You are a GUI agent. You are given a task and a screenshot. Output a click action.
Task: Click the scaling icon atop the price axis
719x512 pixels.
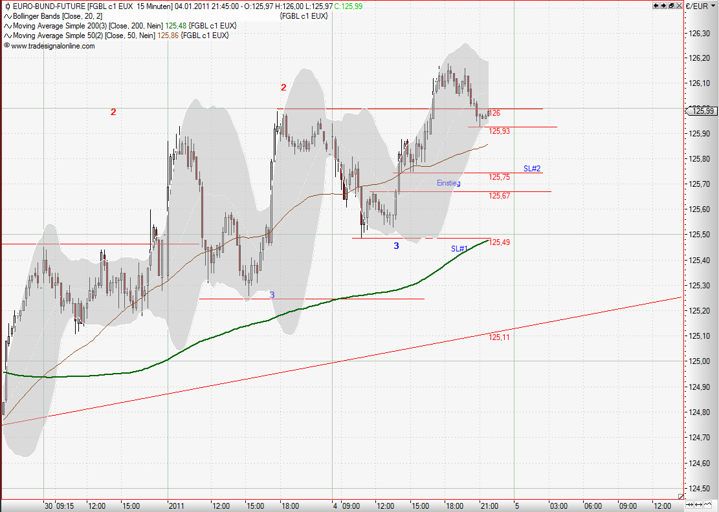coord(713,5)
